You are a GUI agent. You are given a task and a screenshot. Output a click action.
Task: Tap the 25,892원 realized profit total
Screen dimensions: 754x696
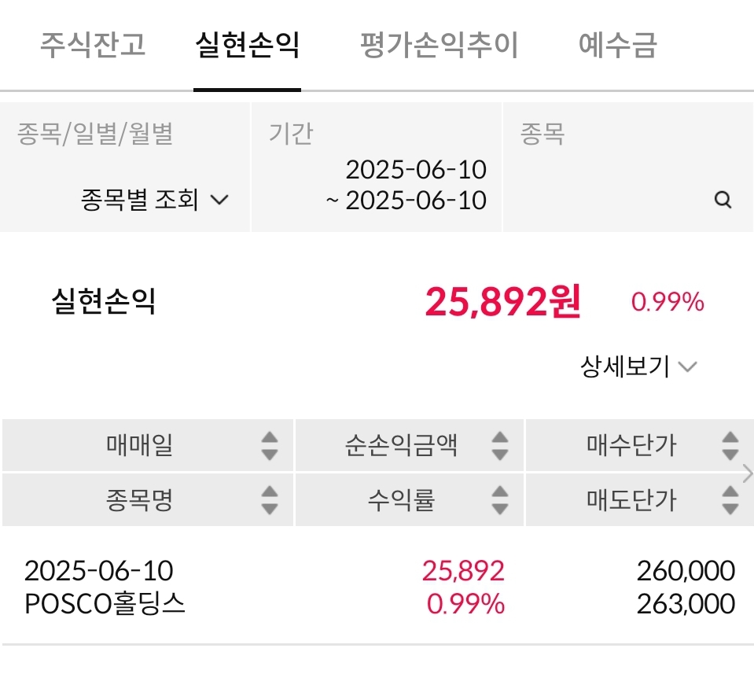(x=502, y=301)
